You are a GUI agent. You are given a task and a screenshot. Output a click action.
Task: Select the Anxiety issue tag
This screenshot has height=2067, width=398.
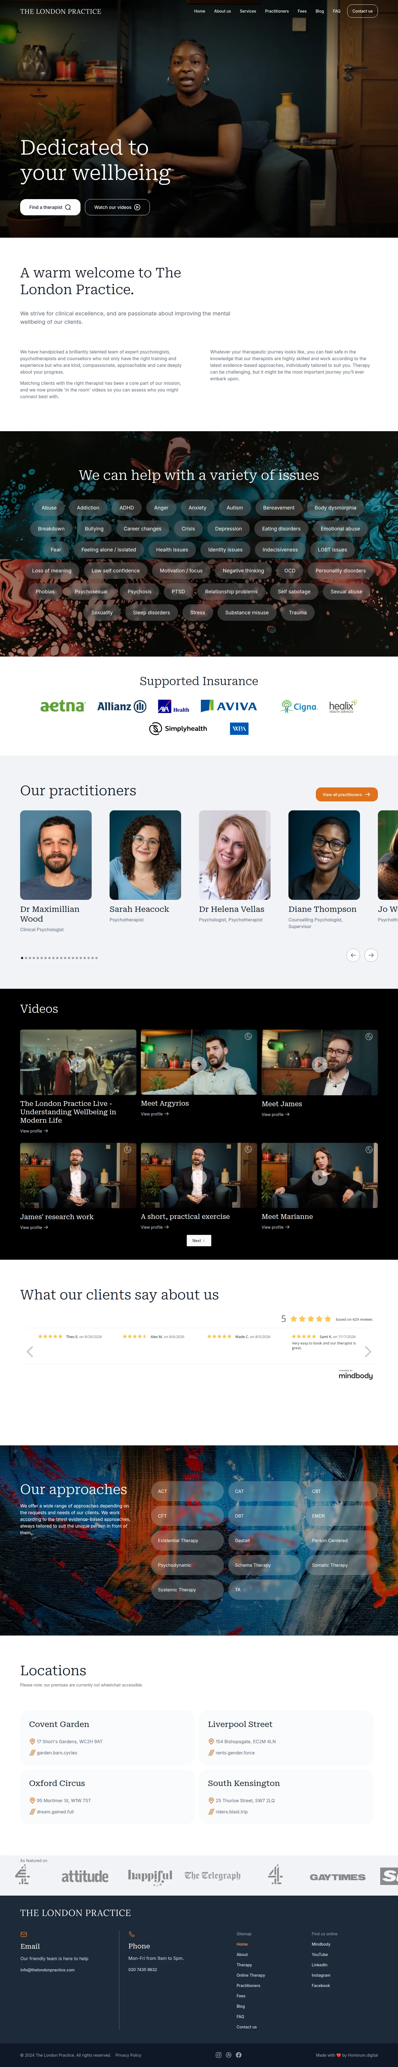tap(197, 508)
